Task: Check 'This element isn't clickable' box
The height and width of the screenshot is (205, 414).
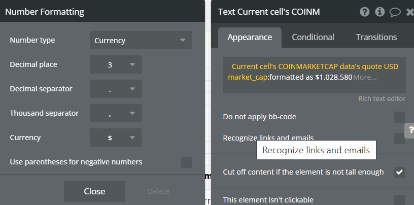Action: tap(400, 200)
